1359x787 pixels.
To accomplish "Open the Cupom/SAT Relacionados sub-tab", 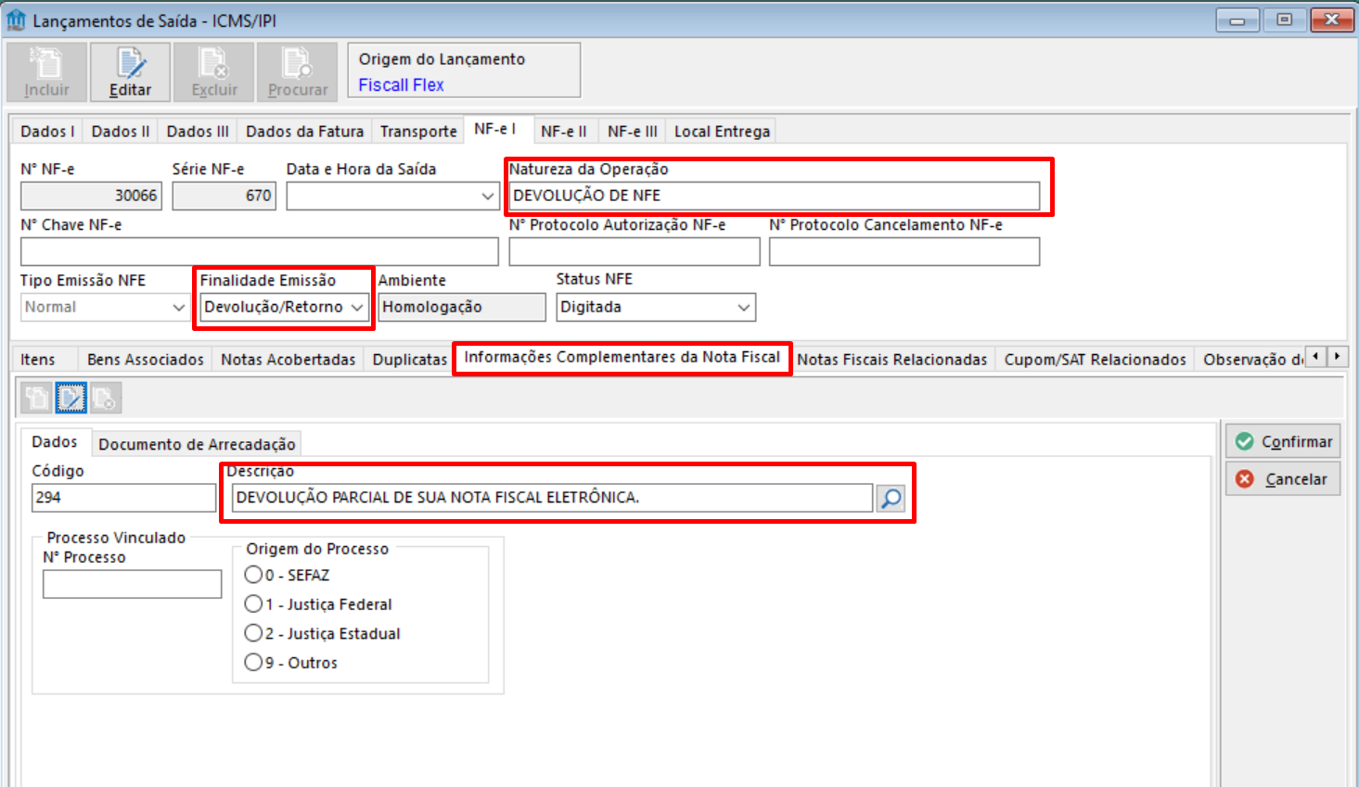I will pos(1095,360).
